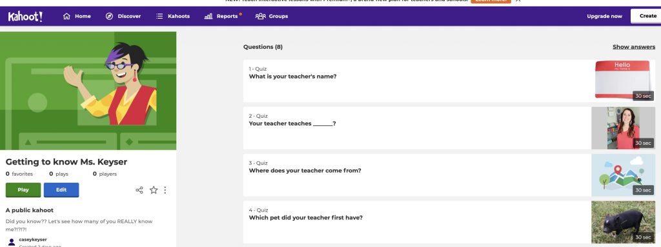Click the Reports bar chart icon
This screenshot has width=661, height=247.
(208, 16)
